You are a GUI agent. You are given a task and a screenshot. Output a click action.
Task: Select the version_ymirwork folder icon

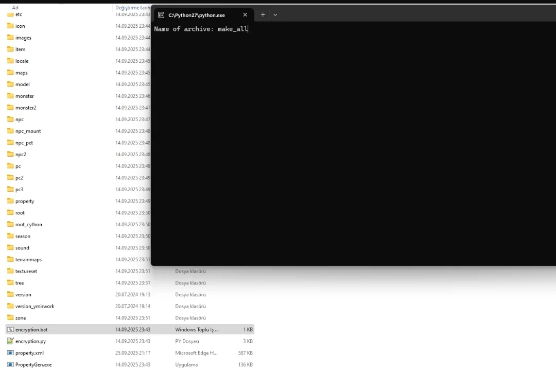click(x=10, y=306)
